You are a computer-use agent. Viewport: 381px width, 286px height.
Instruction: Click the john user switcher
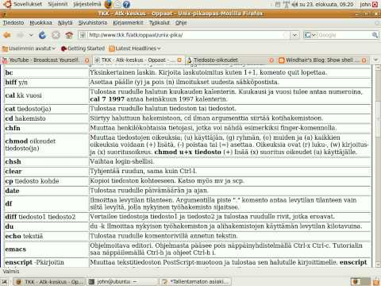pyautogui.click(x=365, y=4)
